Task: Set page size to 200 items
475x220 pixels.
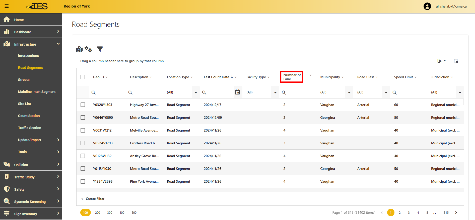Action: (98, 213)
